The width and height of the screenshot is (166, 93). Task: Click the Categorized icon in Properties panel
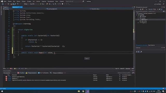pyautogui.click(x=137, y=52)
